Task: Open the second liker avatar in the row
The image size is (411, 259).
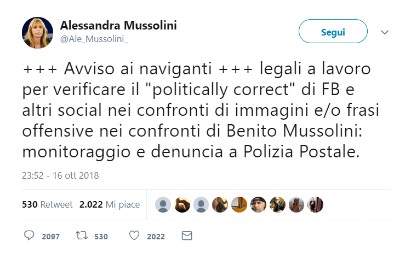Action: pos(182,204)
